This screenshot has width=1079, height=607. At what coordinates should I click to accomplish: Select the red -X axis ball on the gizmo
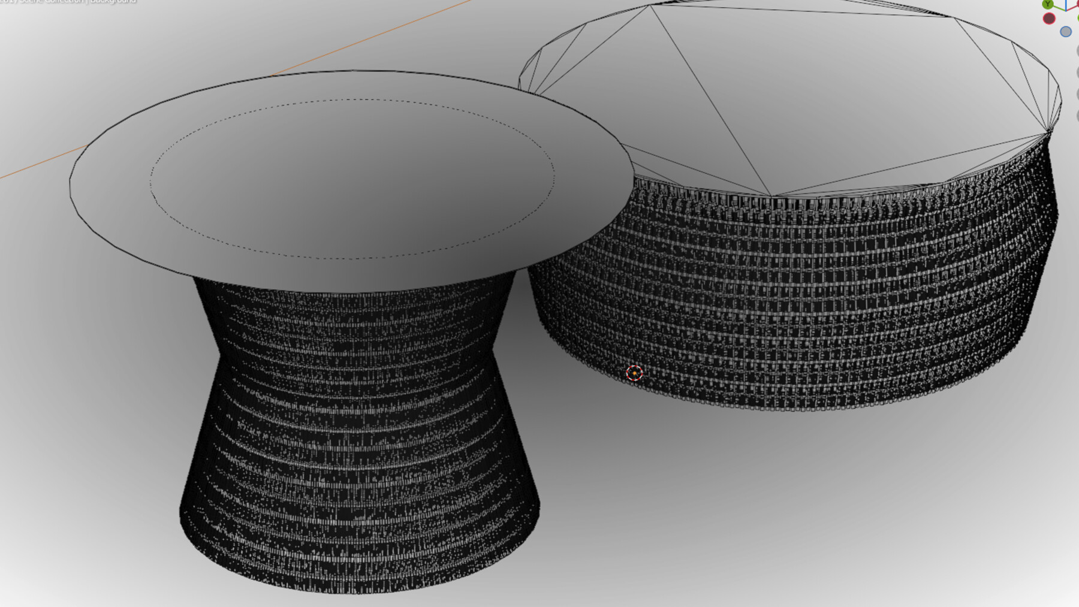coord(1049,19)
